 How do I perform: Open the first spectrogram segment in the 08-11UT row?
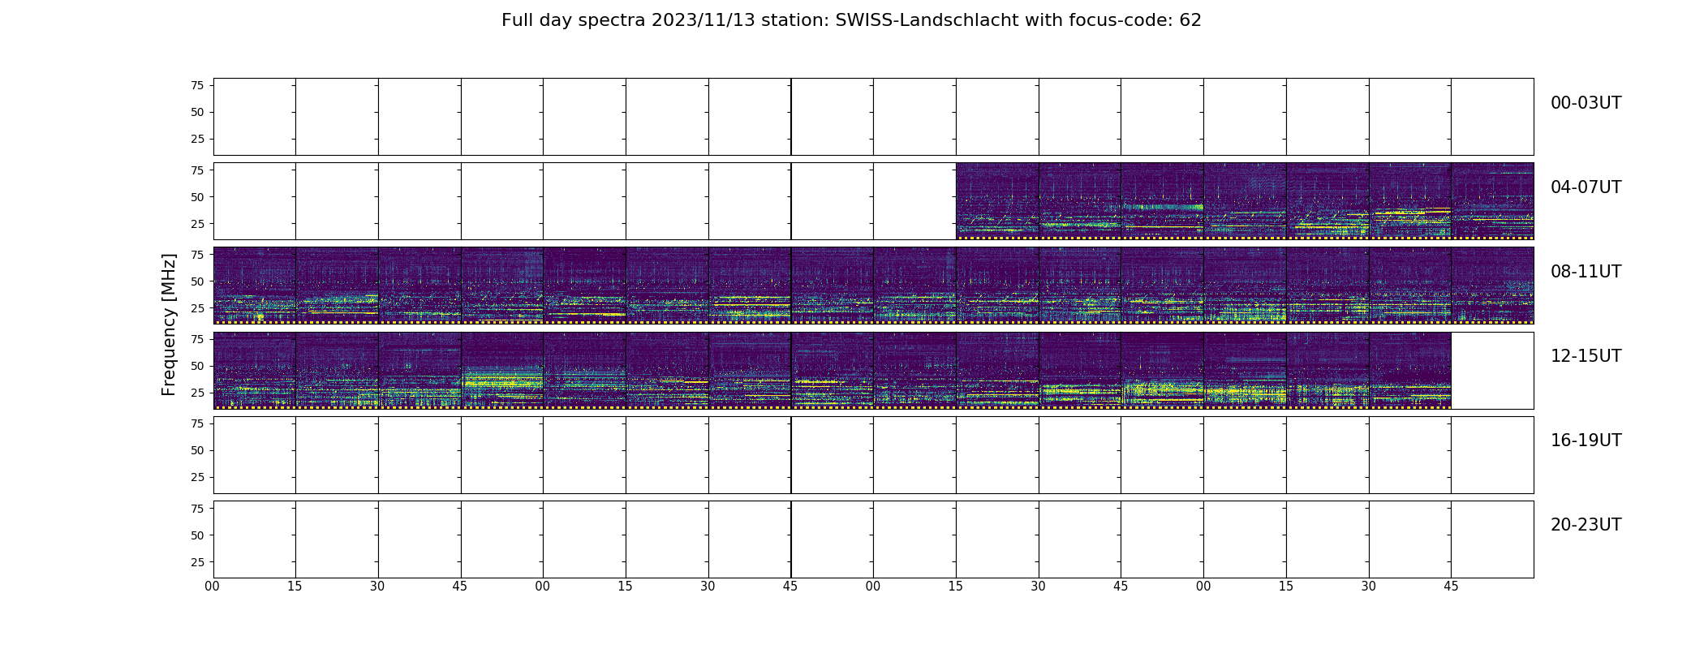[x=255, y=285]
